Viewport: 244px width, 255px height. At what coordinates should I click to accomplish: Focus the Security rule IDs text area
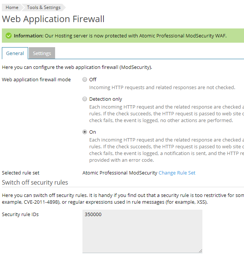pos(142,231)
